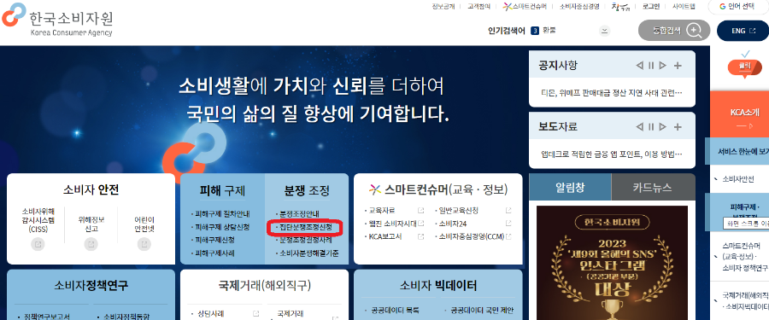Click external link icon beside 일반교육신청
769x320 pixels.
click(508, 211)
